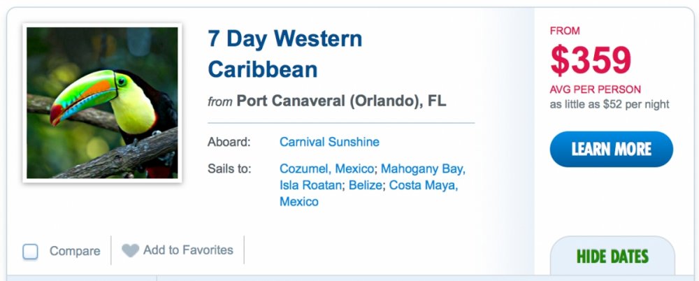The height and width of the screenshot is (281, 699).
Task: Tick the Compare checkbox
Action: (x=30, y=252)
